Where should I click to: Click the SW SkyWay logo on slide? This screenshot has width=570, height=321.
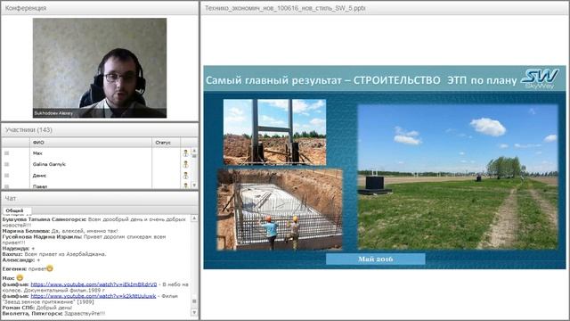[539, 79]
